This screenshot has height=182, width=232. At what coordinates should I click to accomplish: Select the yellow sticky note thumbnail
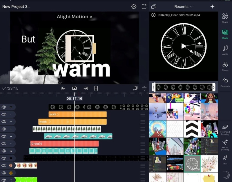point(209,177)
